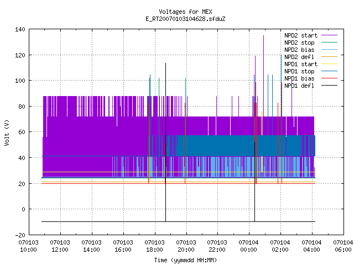
Task: Select the 'NPD1 defl' legend label
Action: point(299,86)
